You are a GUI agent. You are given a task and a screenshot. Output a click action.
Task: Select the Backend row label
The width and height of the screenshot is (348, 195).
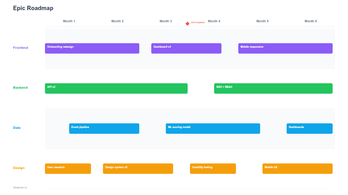pos(20,88)
